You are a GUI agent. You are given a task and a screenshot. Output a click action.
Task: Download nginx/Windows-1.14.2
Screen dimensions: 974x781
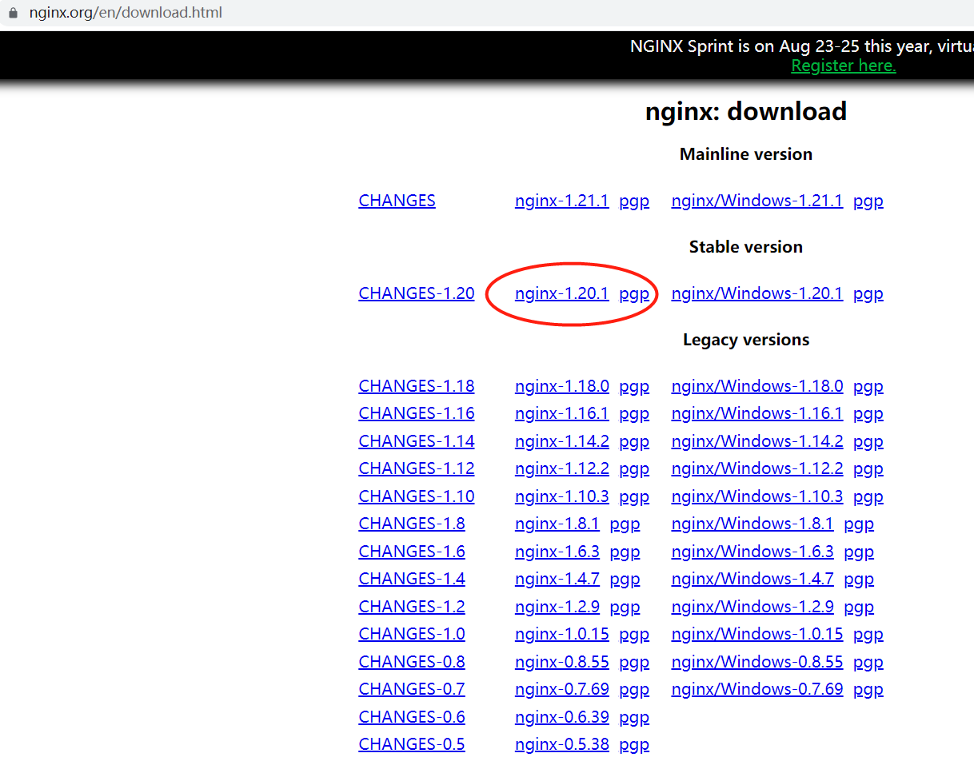coord(757,441)
